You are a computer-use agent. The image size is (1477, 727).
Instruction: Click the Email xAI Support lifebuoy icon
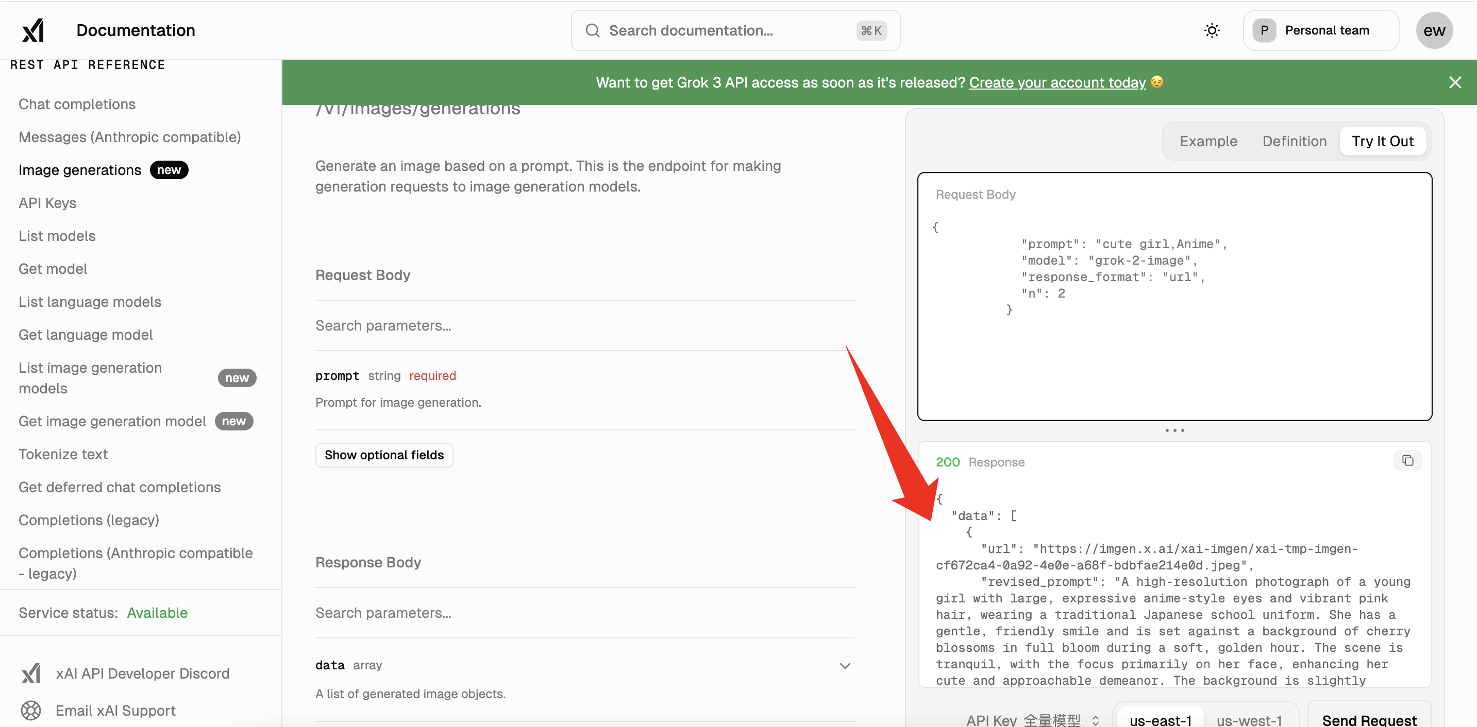[31, 711]
